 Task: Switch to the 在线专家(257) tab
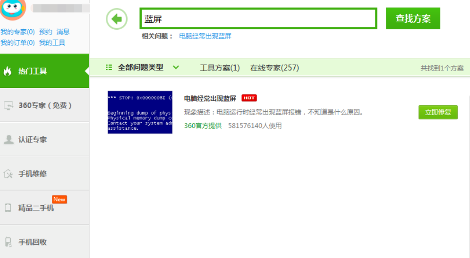pyautogui.click(x=274, y=68)
